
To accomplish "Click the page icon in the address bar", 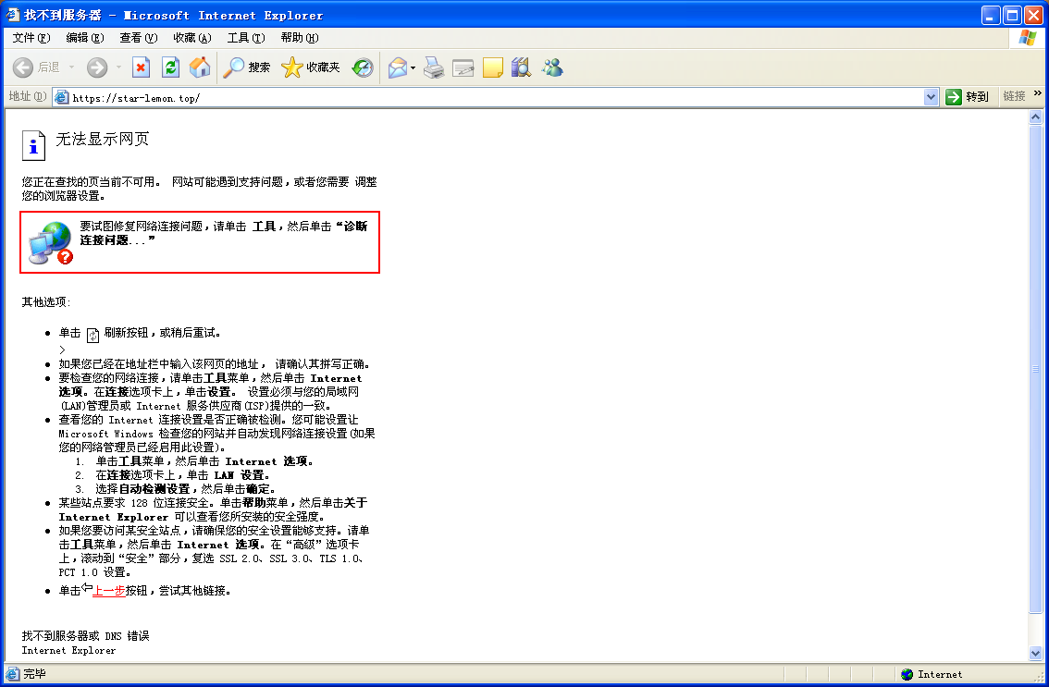I will coord(62,98).
